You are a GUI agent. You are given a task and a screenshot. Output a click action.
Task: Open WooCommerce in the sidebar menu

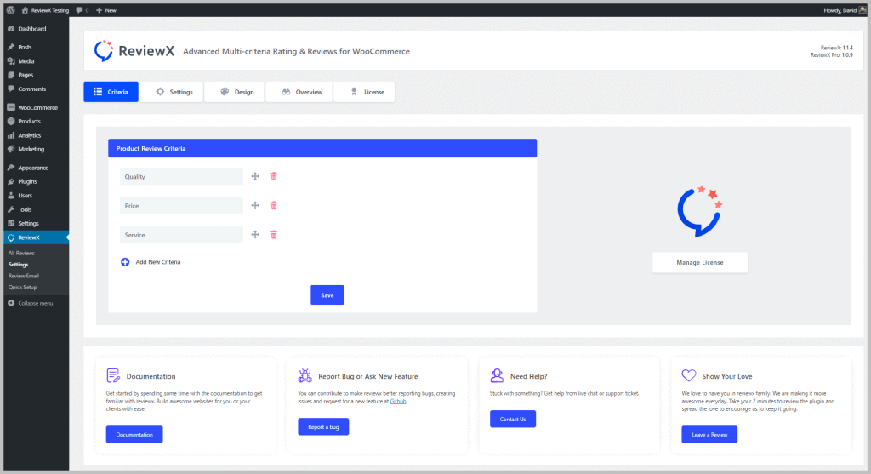(x=37, y=107)
